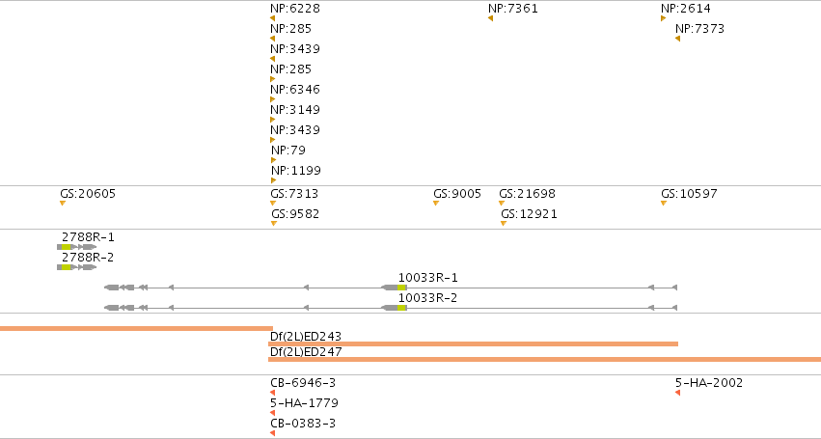Select the insertion marker below NP:7373
This screenshot has height=439, width=821.
(x=677, y=39)
